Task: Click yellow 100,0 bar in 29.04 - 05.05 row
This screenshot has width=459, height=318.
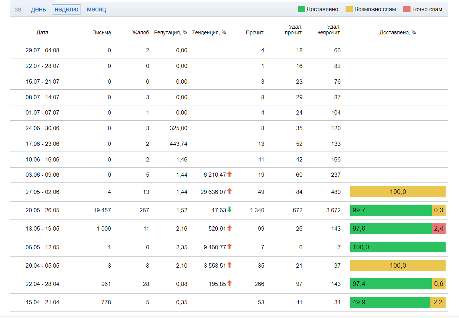Action: tap(398, 265)
